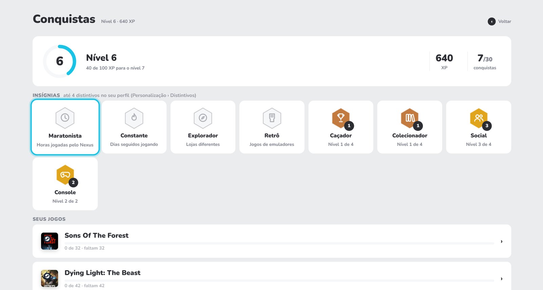This screenshot has height=290, width=543.
Task: Click the Maratonista badge title
Action: click(x=65, y=136)
